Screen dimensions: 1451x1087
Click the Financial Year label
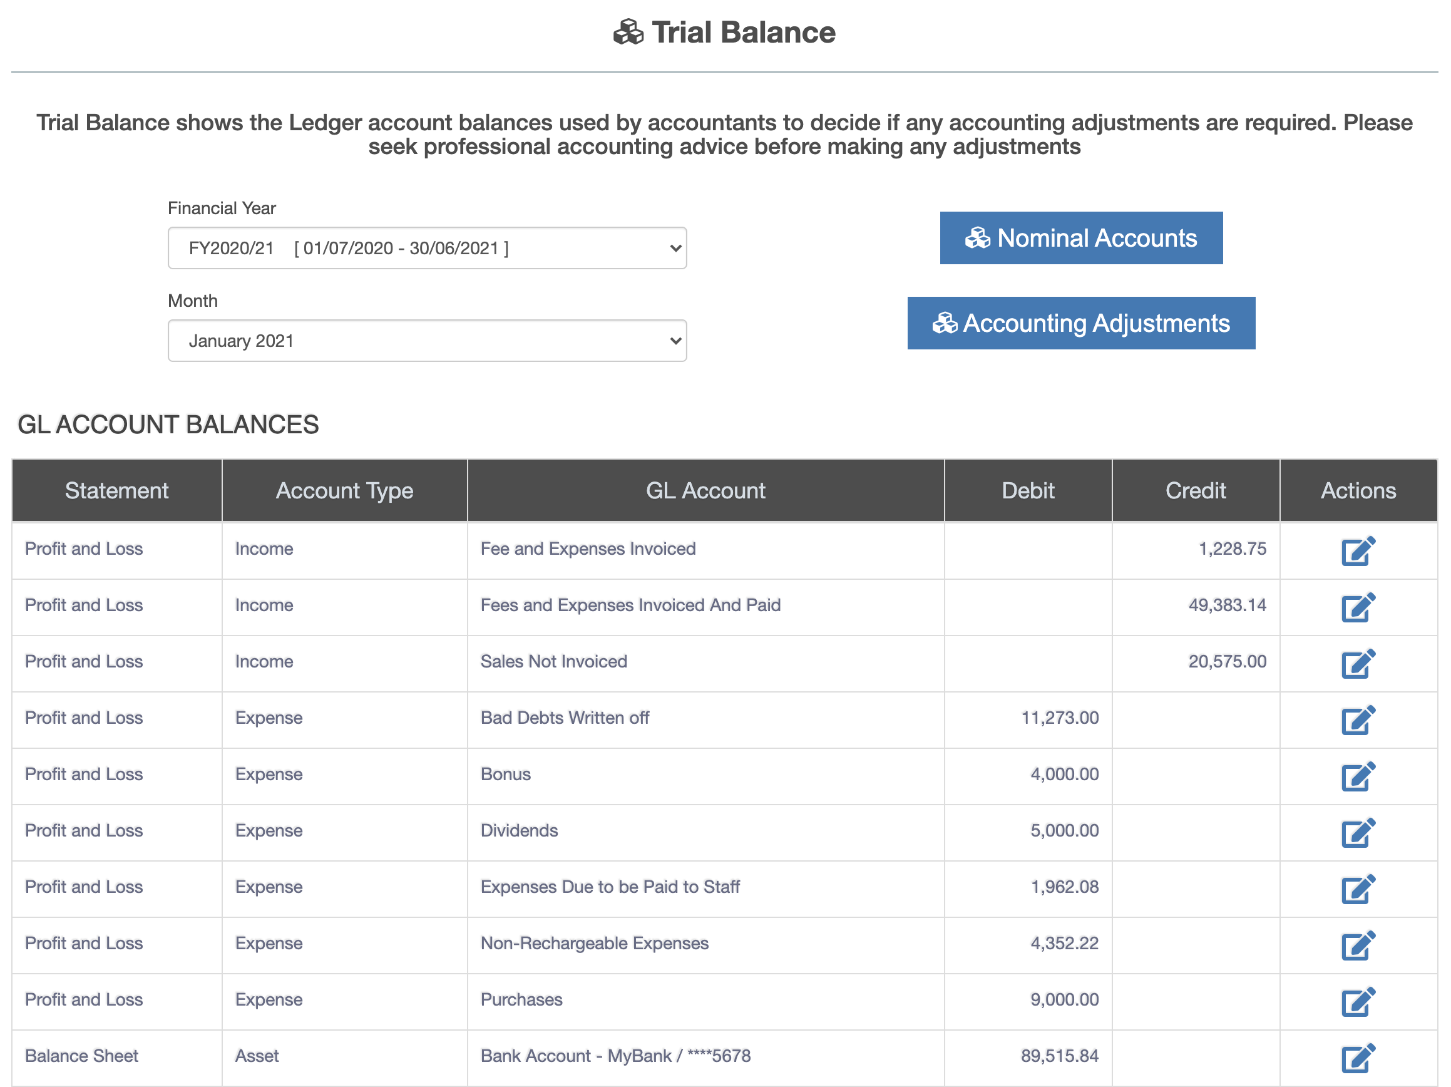(222, 209)
